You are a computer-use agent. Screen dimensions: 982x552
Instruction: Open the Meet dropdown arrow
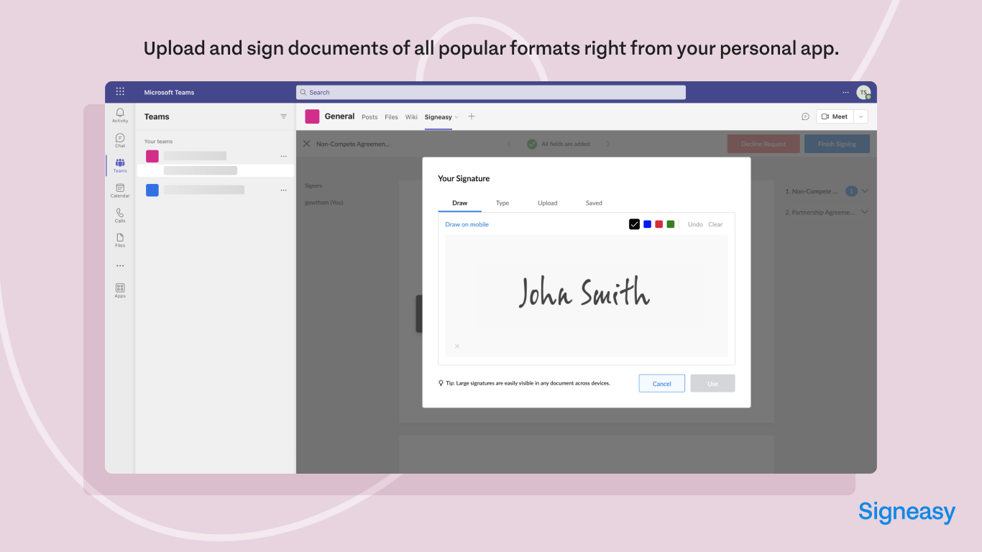(x=861, y=116)
